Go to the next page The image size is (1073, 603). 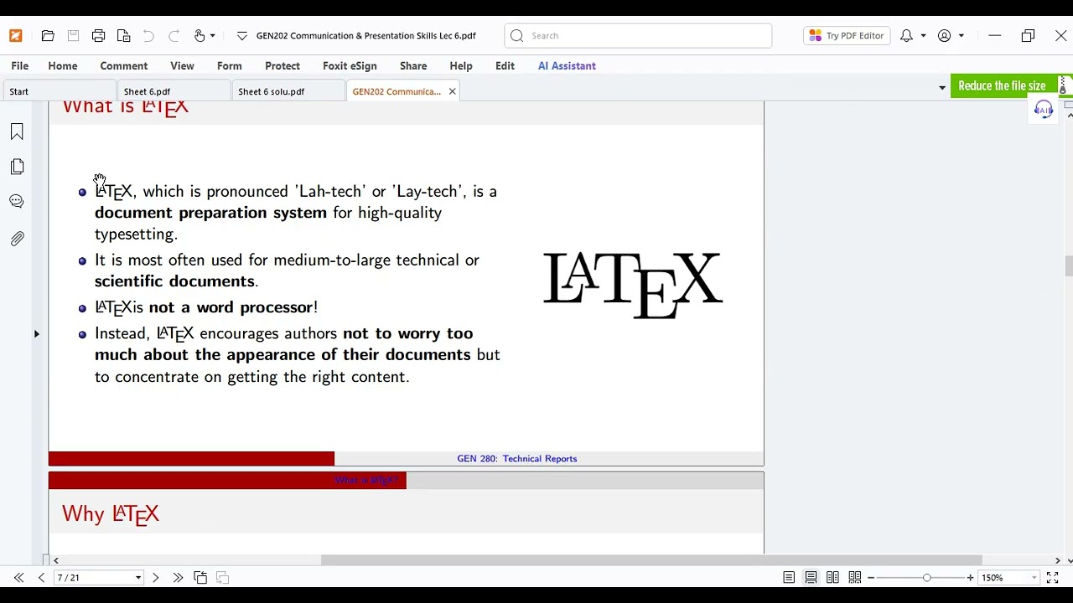(x=155, y=578)
